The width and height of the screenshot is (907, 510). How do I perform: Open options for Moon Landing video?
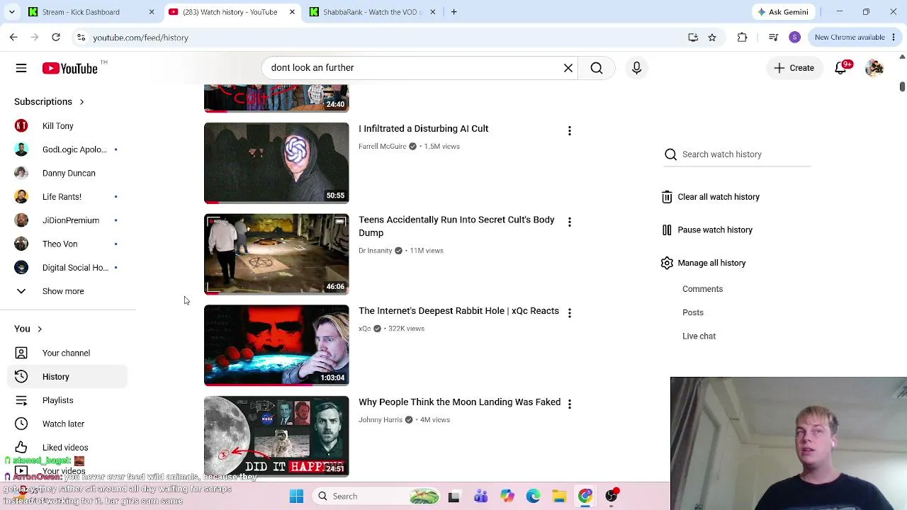click(569, 404)
